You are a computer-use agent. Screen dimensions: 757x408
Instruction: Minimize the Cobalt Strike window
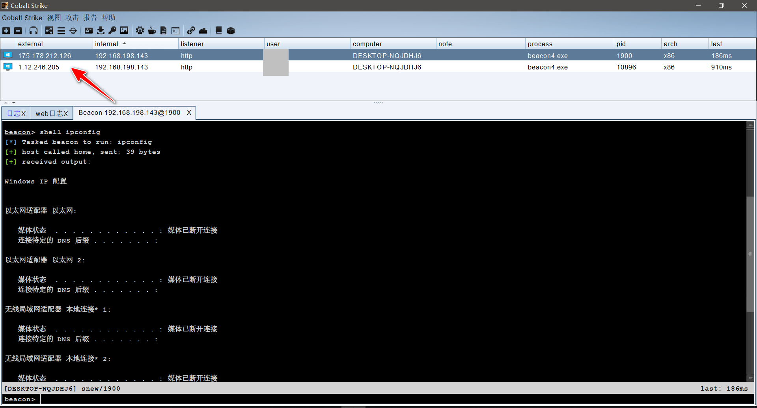tap(698, 6)
